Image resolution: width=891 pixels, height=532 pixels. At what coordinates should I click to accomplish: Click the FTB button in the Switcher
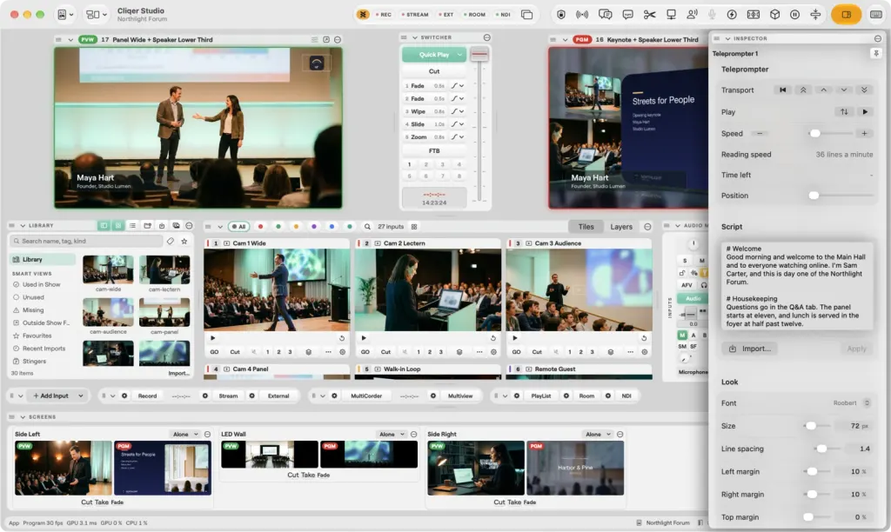434,151
